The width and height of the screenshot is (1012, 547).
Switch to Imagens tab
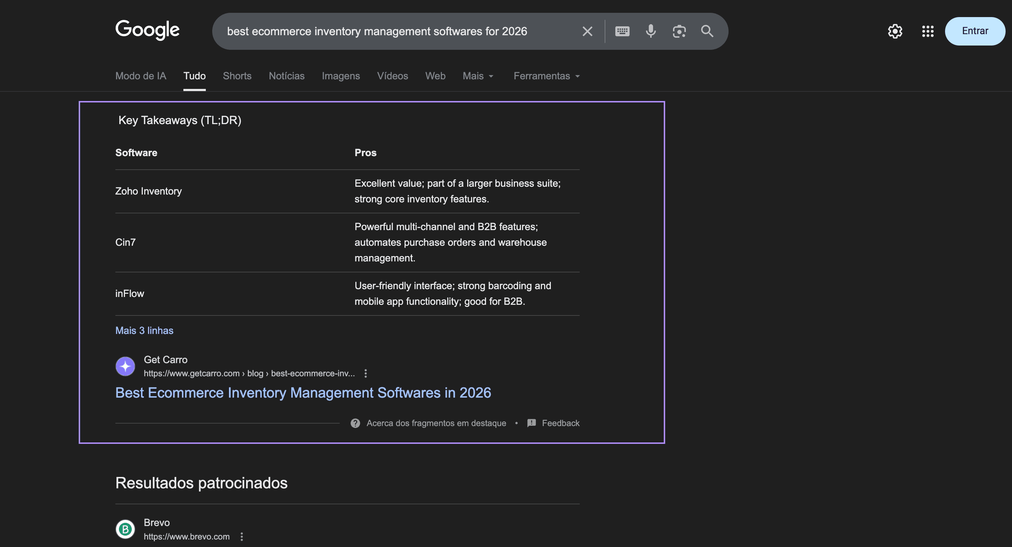pyautogui.click(x=341, y=76)
